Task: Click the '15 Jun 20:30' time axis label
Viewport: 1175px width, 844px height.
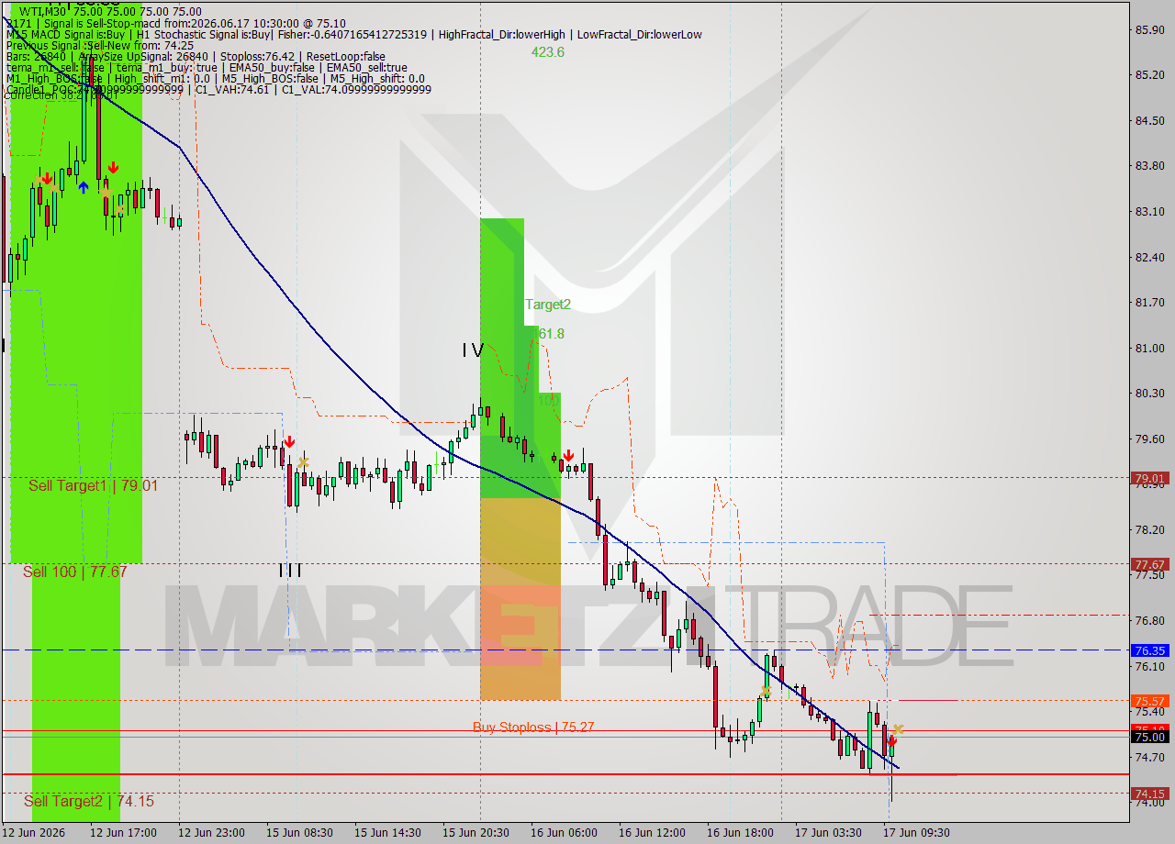Action: (x=476, y=832)
